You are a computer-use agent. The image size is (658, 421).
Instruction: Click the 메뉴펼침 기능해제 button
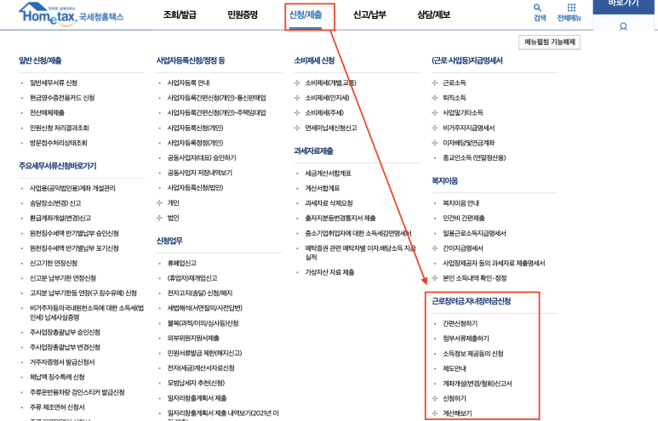pyautogui.click(x=549, y=42)
